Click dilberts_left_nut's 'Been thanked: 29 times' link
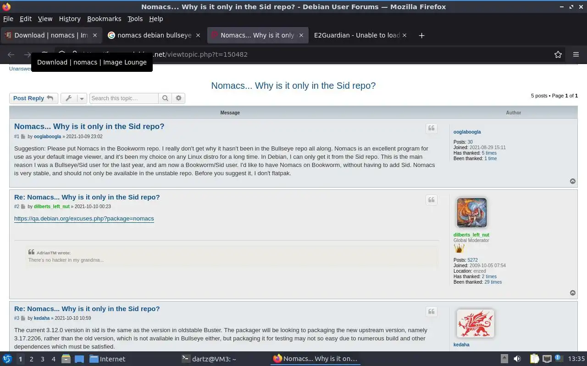The image size is (587, 366). [x=493, y=282]
